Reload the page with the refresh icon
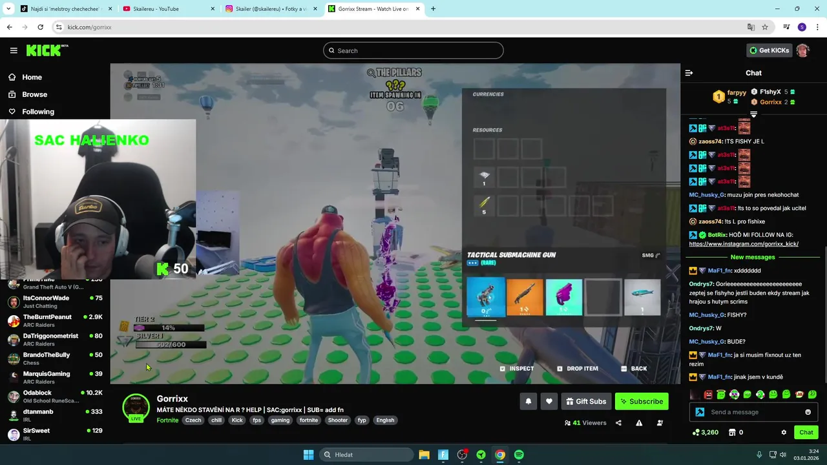The width and height of the screenshot is (827, 465). click(40, 27)
